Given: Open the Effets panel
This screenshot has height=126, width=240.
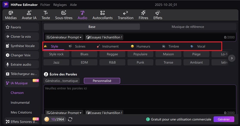Looking at the screenshot, I should [x=158, y=13].
